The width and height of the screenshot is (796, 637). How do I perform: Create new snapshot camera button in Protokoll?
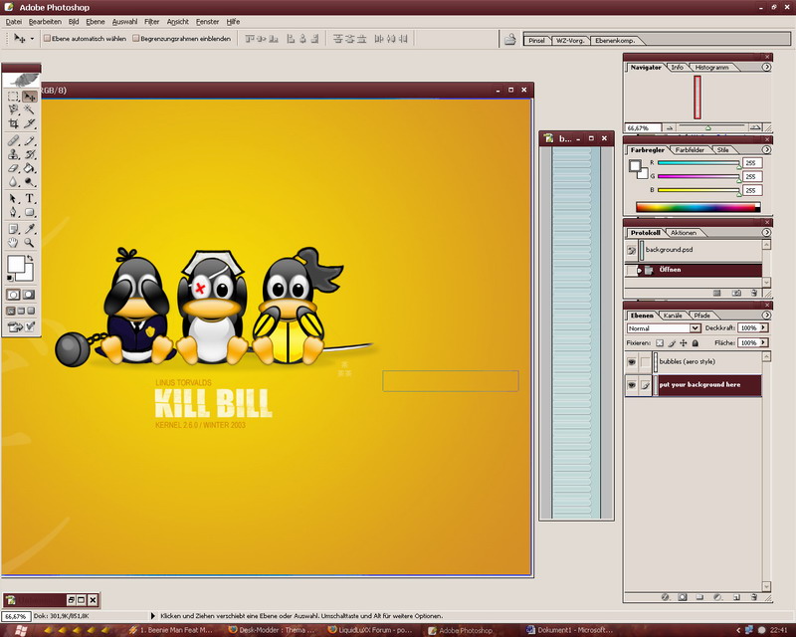[736, 293]
